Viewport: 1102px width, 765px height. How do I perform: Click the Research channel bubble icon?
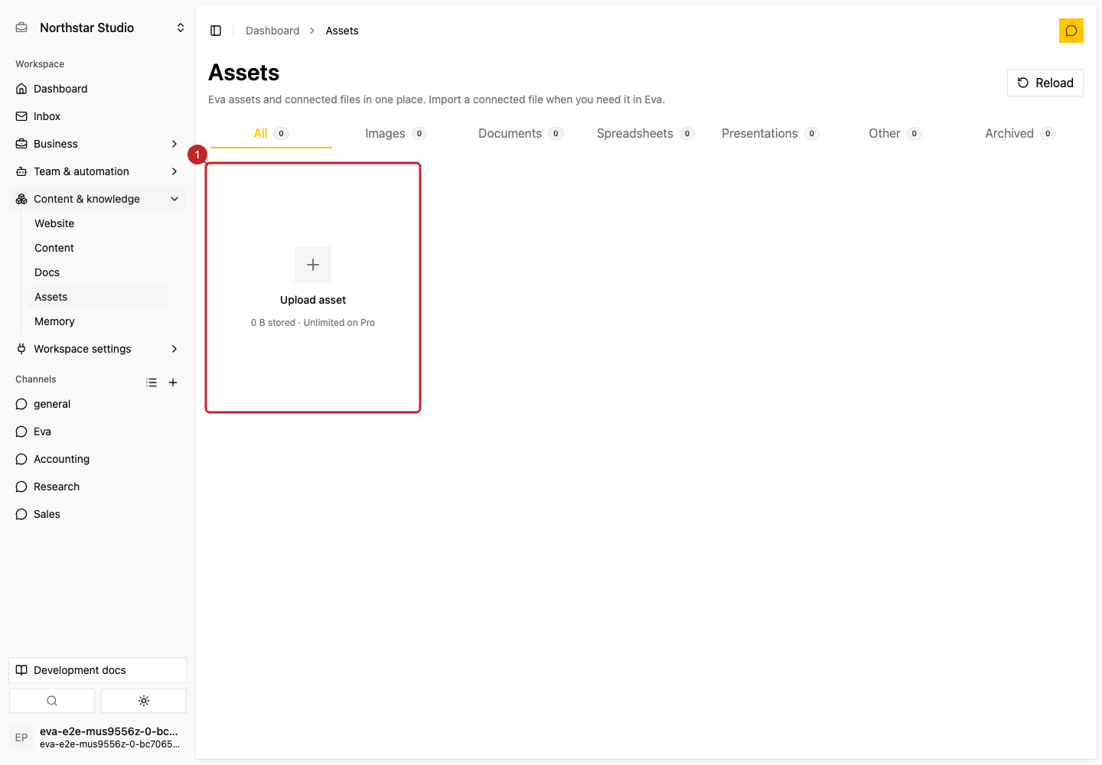pos(21,487)
